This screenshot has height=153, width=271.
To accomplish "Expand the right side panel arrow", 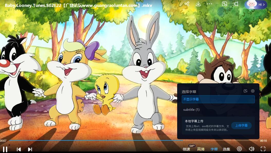I will [270, 78].
